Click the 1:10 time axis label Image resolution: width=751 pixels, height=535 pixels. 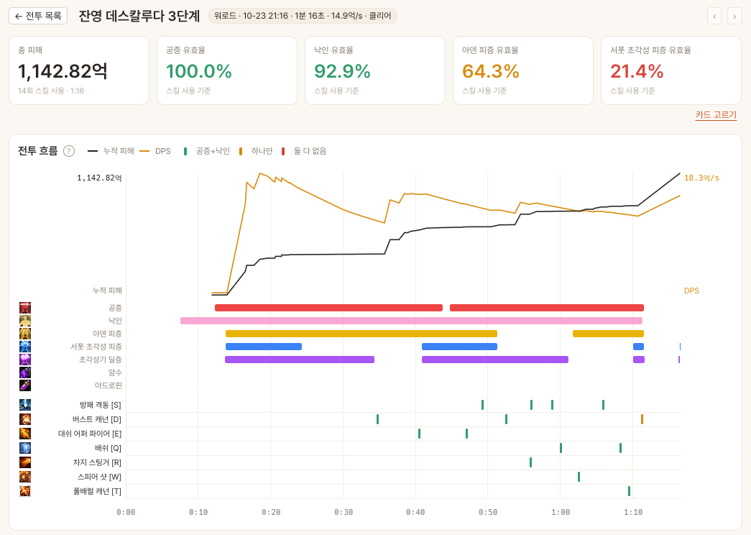[633, 512]
